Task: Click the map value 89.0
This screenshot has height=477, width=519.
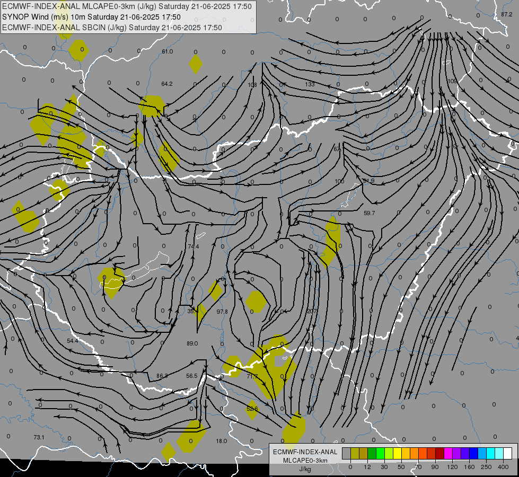Action: coord(192,343)
